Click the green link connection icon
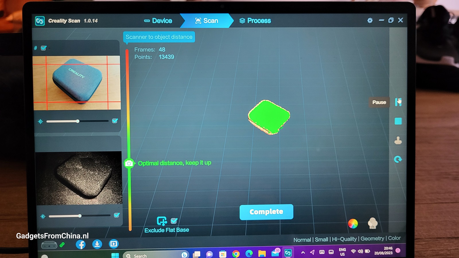The width and height of the screenshot is (459, 258). tap(62, 245)
